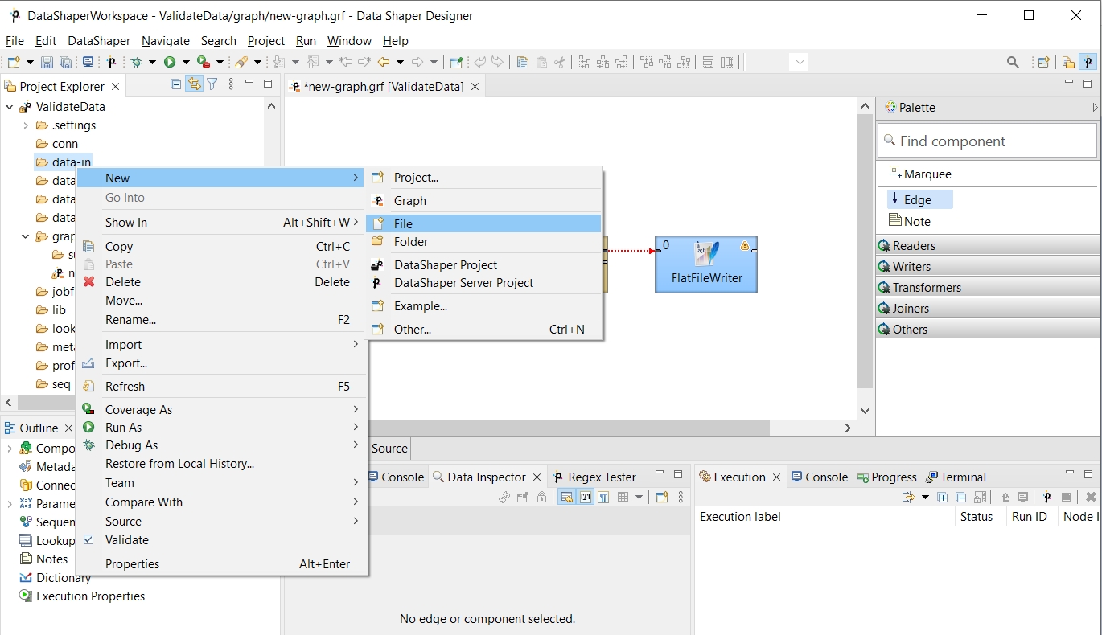Click the canvas horizontal scrollbar
Screen dimensions: 1102x635
click(x=570, y=428)
